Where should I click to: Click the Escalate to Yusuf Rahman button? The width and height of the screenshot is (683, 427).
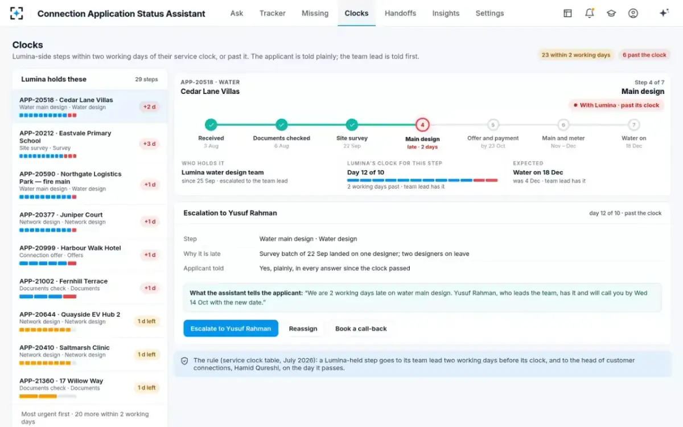231,329
